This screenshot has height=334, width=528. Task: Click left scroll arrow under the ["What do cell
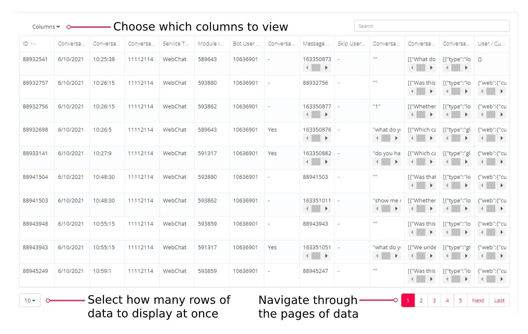click(412, 68)
